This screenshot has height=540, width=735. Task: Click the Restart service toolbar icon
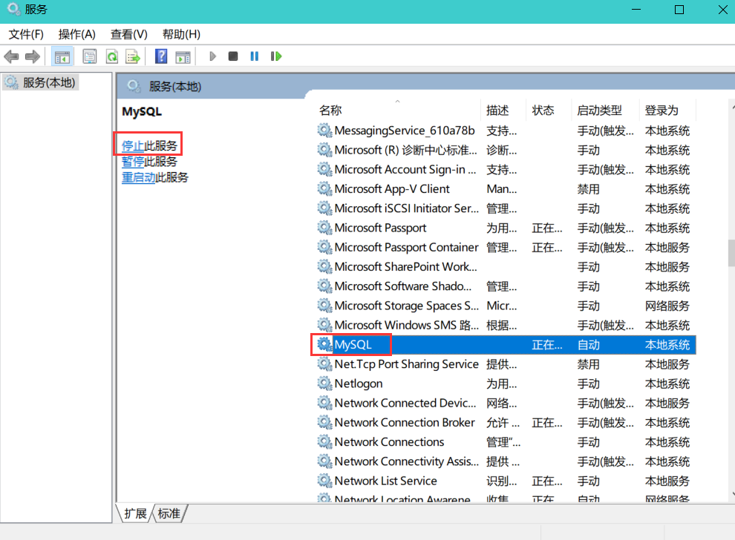[x=276, y=56]
